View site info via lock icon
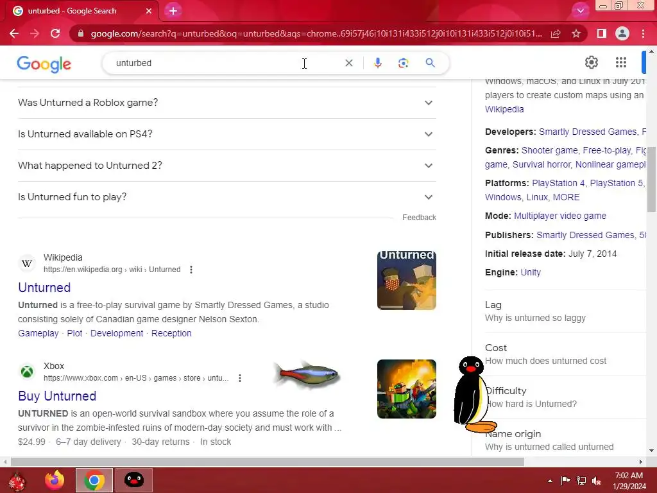This screenshot has width=657, height=493. pyautogui.click(x=80, y=33)
